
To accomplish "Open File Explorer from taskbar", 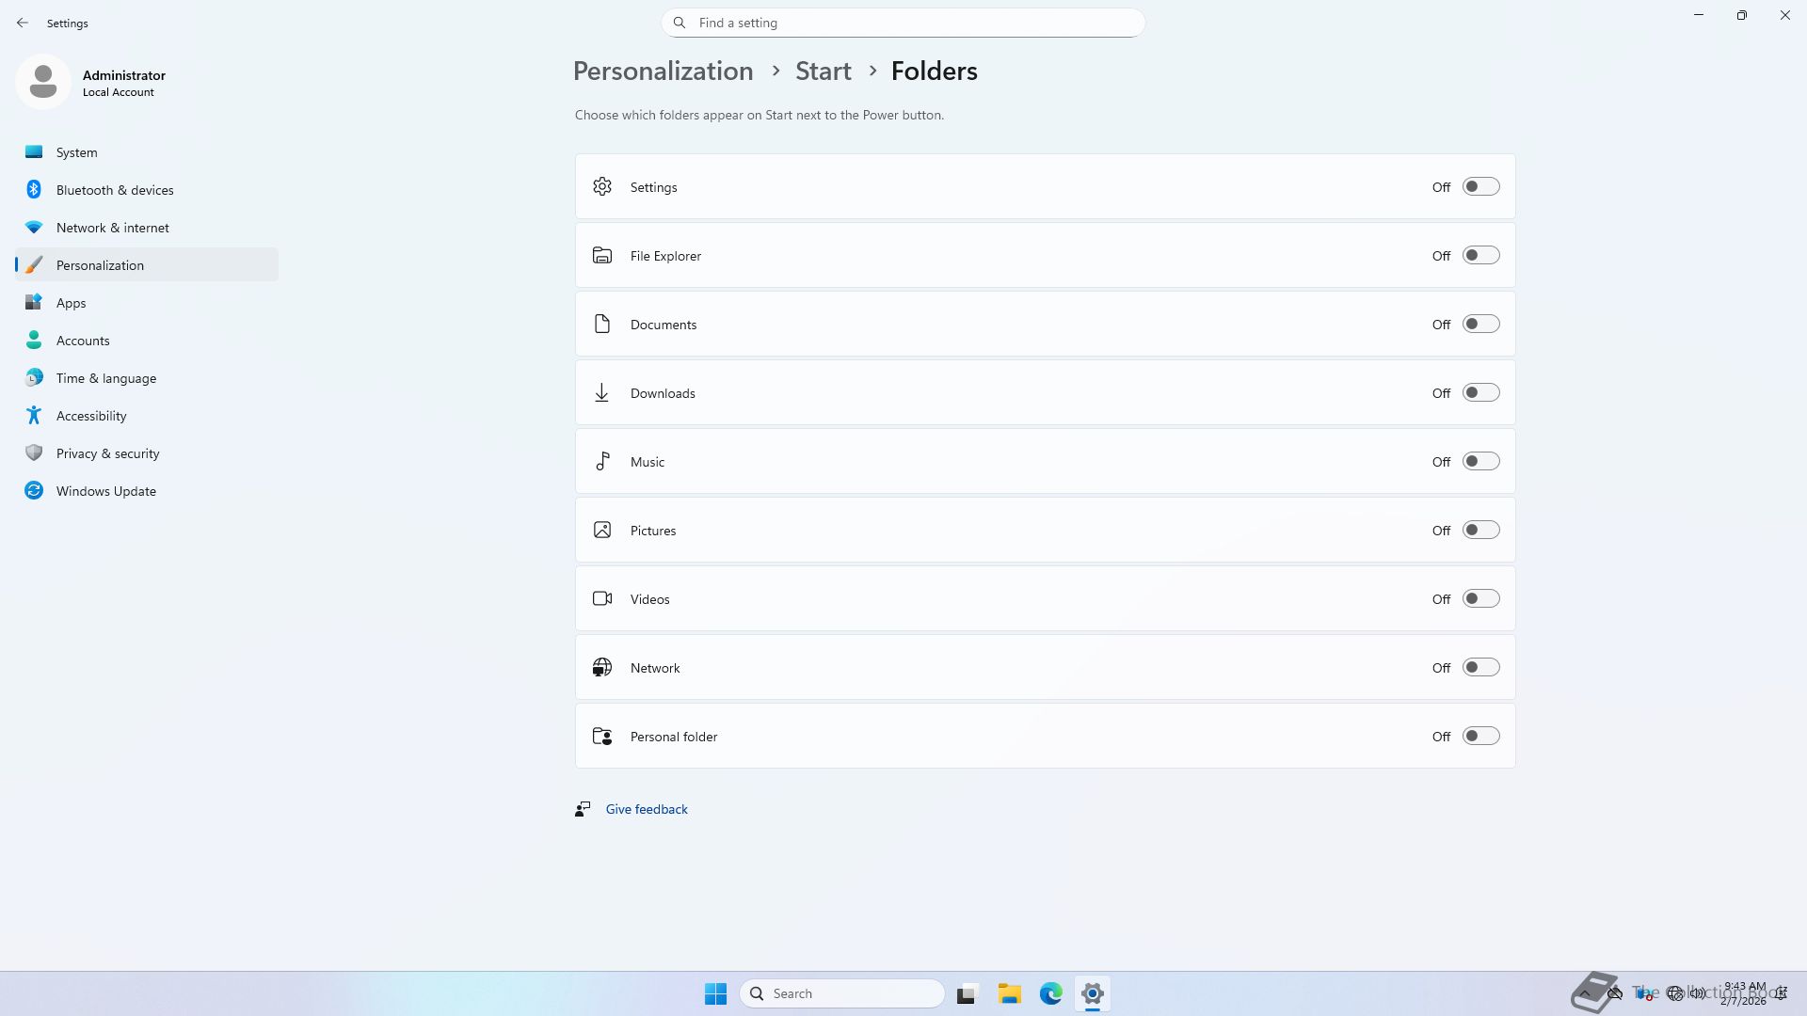I will pyautogui.click(x=1009, y=993).
